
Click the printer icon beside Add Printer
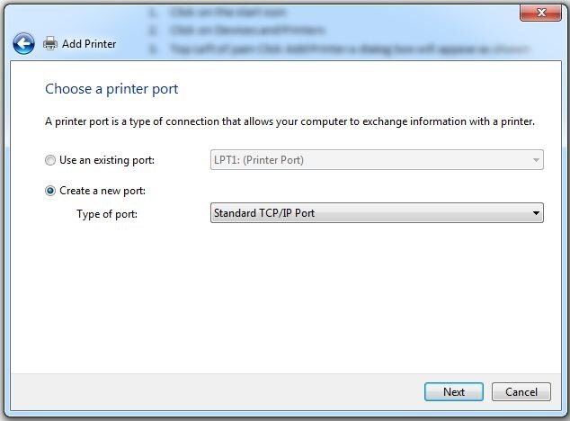pos(50,43)
